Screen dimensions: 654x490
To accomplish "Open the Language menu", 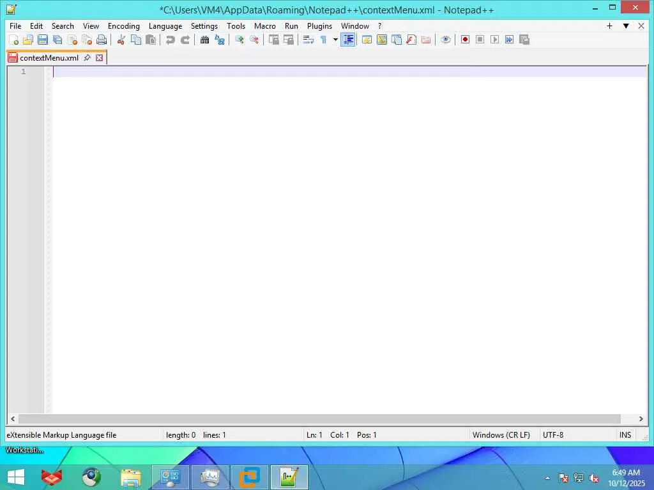I will 165,26.
